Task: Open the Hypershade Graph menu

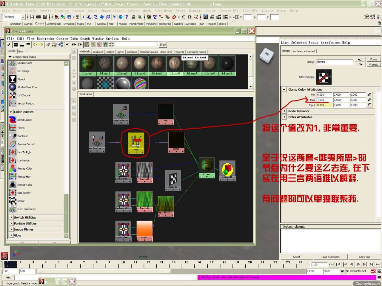Action: click(x=85, y=39)
